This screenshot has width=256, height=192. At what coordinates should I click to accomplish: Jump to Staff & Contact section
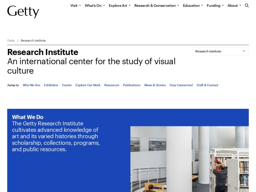(x=207, y=85)
